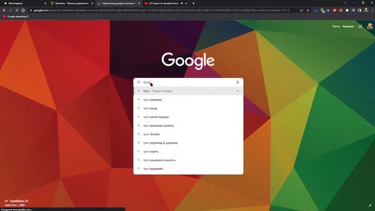The height and width of the screenshot is (211, 375).
Task: Select suggestion 'qiwi регистрация'
Action: click(x=189, y=117)
